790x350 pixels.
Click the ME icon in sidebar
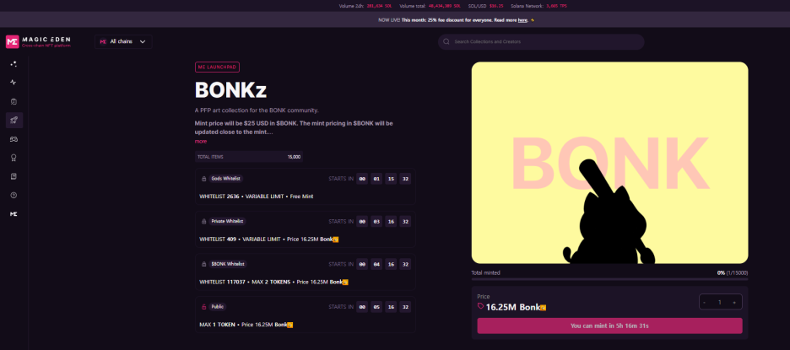click(x=14, y=214)
